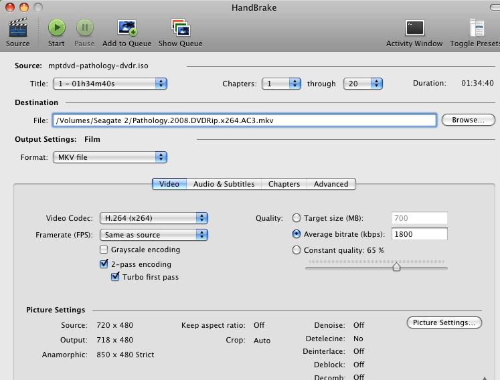Click the Keep aspect ratio value Off
This screenshot has height=380, width=500.
(x=259, y=325)
